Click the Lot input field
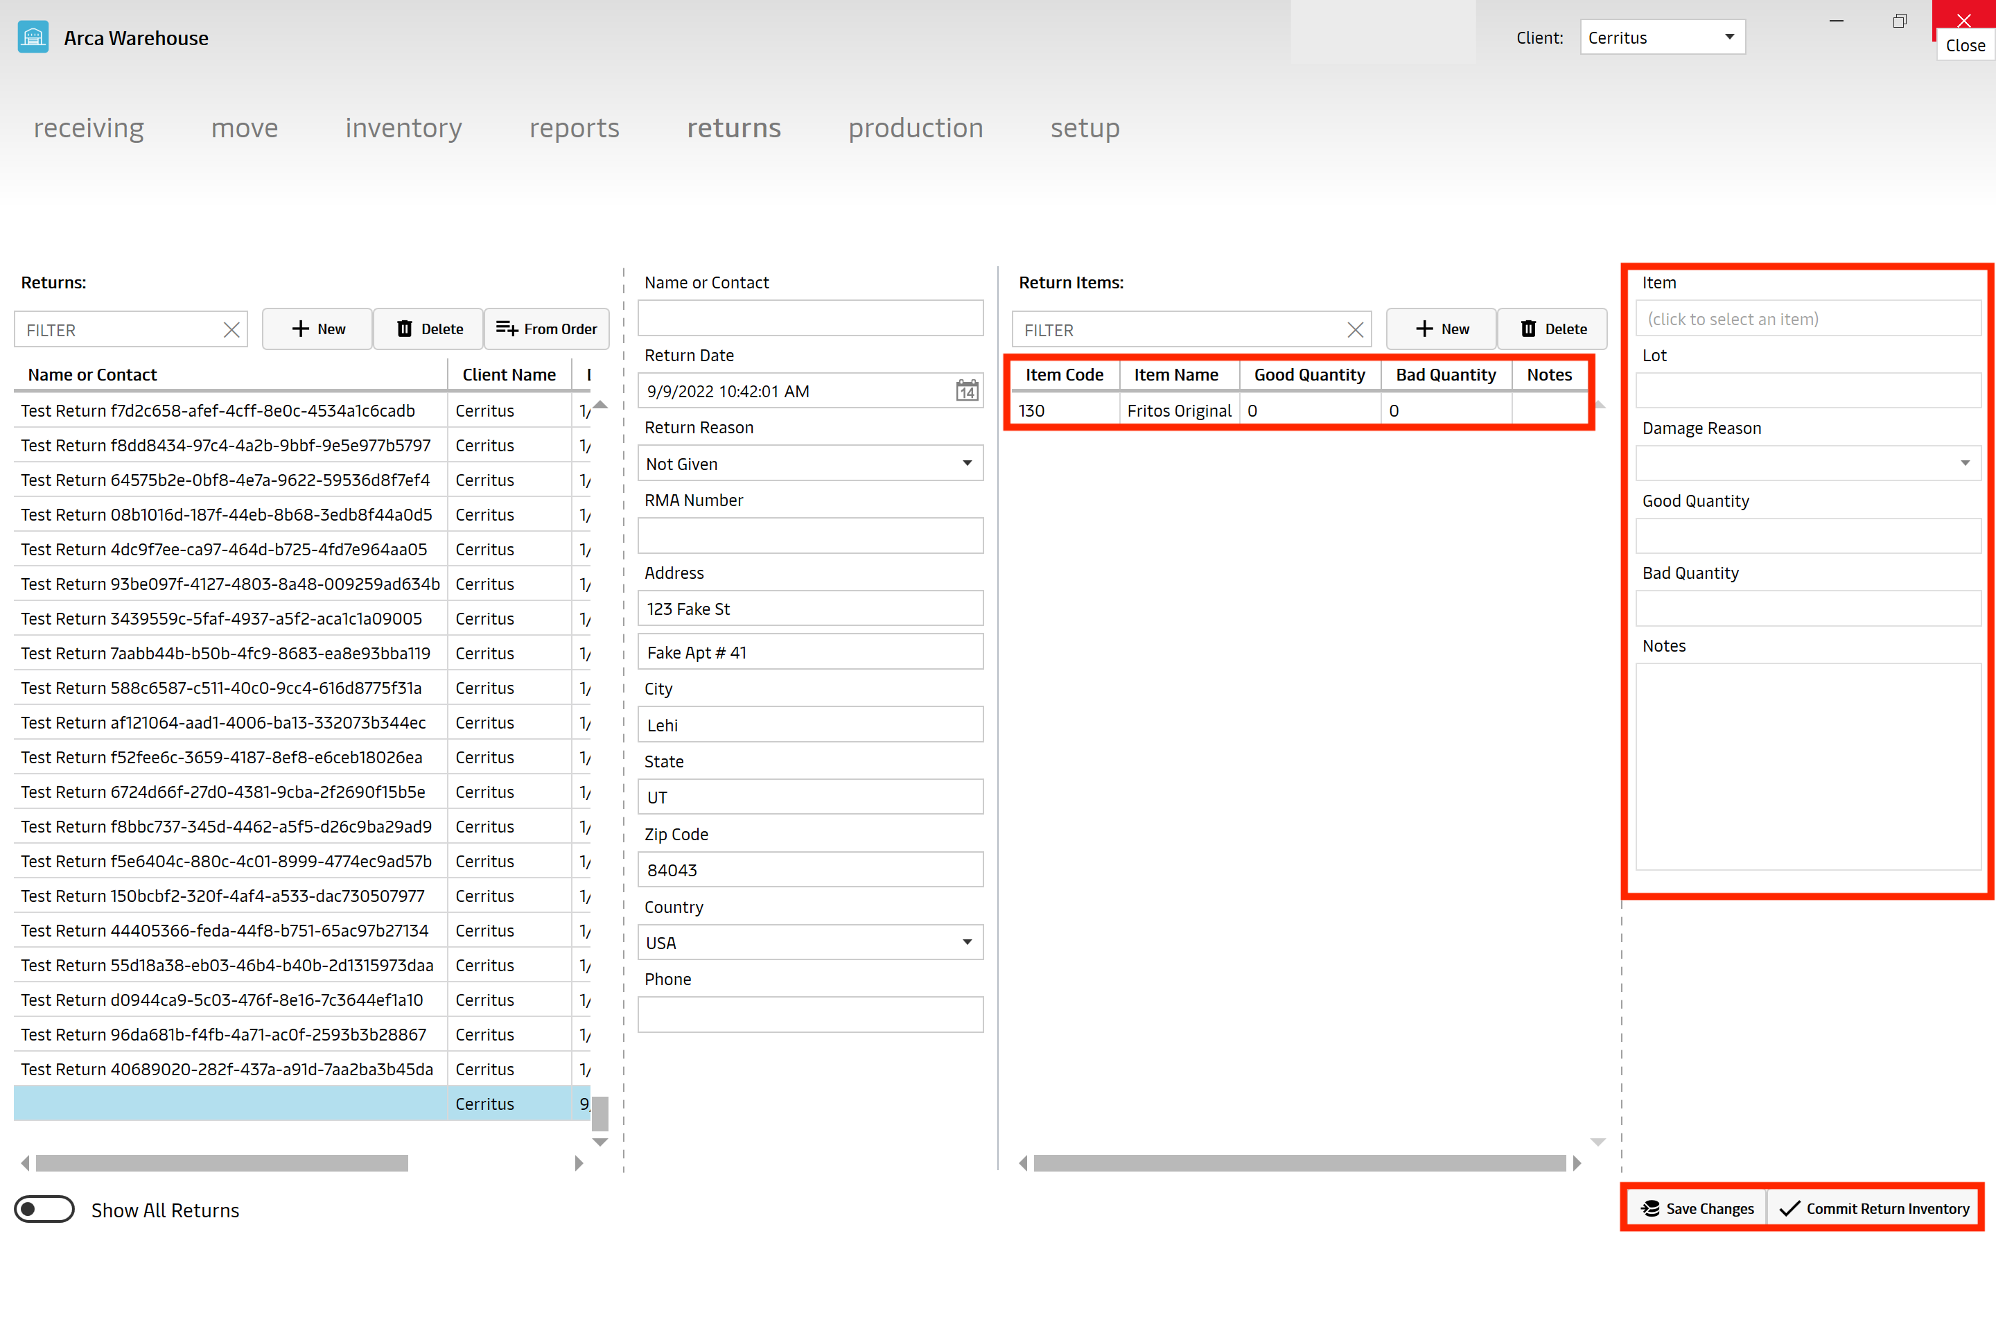 coord(1807,390)
